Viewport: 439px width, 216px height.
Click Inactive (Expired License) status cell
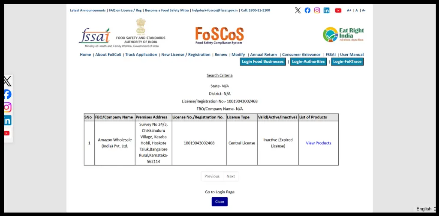click(278, 143)
